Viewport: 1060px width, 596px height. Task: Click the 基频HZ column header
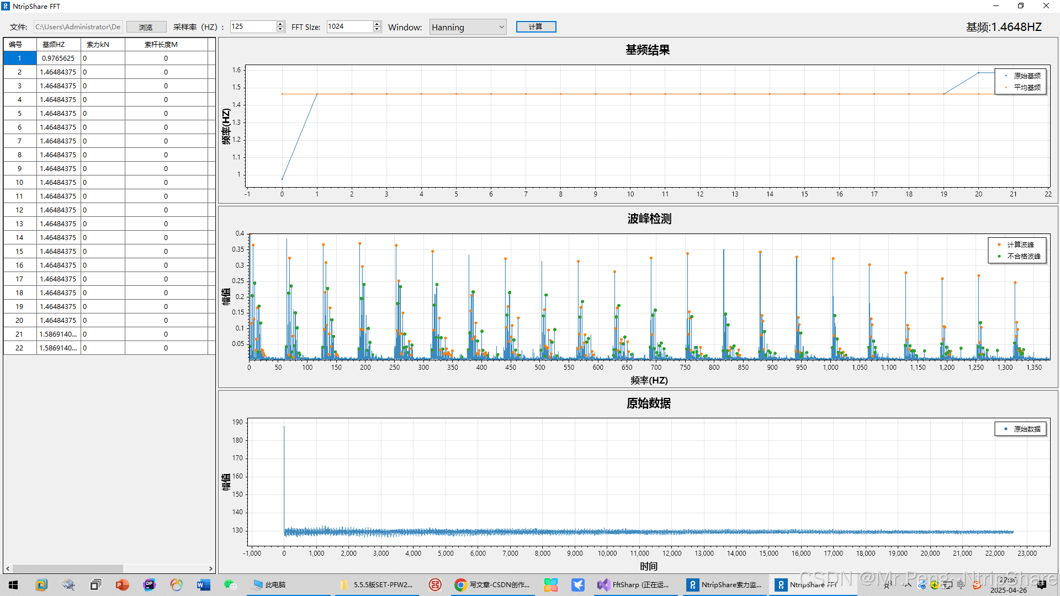[54, 45]
